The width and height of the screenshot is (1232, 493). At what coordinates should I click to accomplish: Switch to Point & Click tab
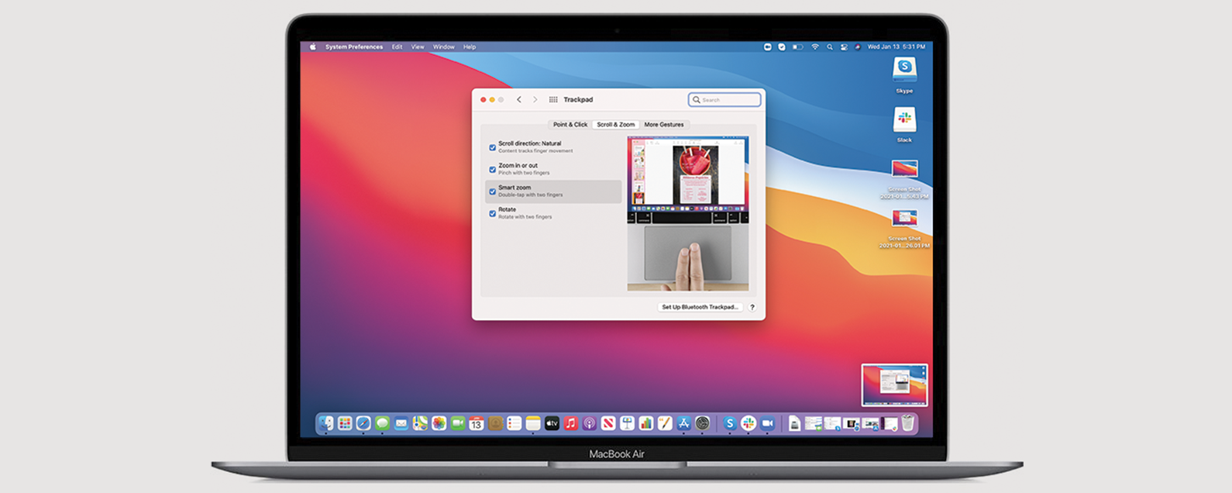pyautogui.click(x=570, y=124)
